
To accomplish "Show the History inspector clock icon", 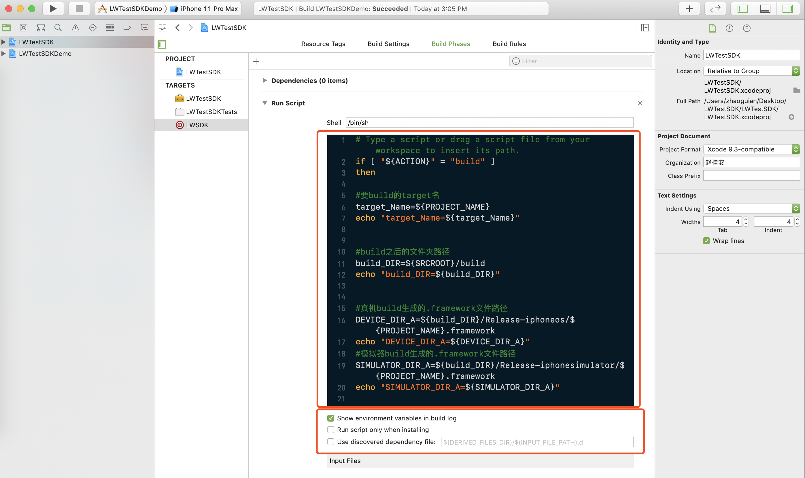I will coord(729,28).
